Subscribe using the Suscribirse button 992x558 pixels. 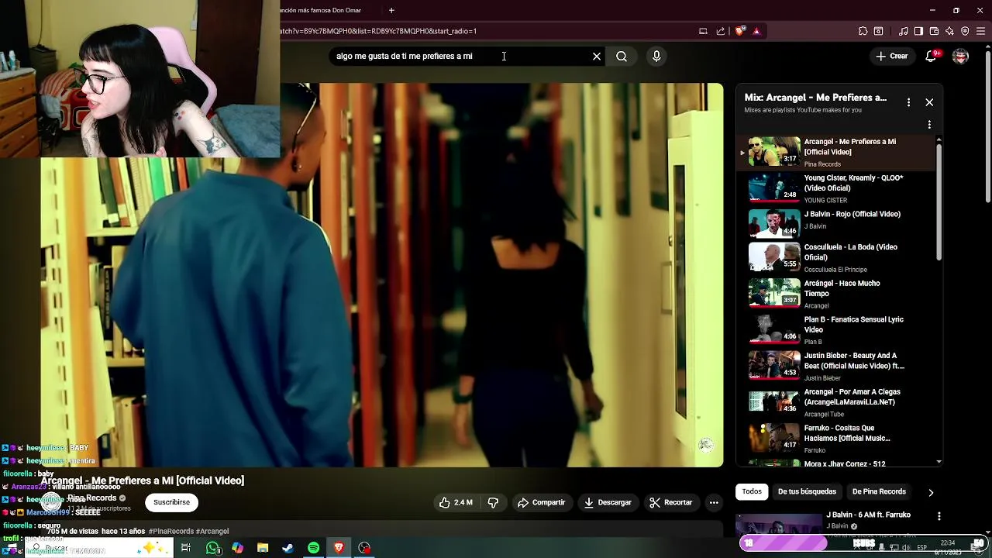[171, 502]
